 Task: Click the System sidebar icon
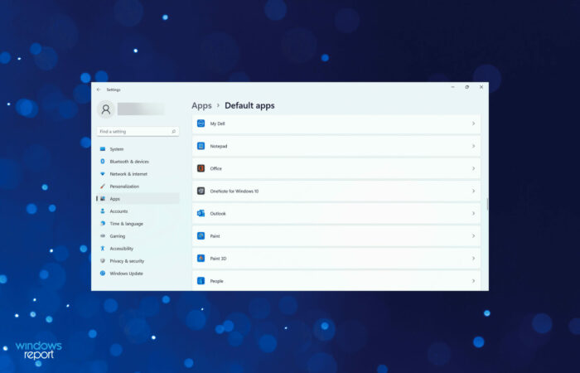pos(103,149)
